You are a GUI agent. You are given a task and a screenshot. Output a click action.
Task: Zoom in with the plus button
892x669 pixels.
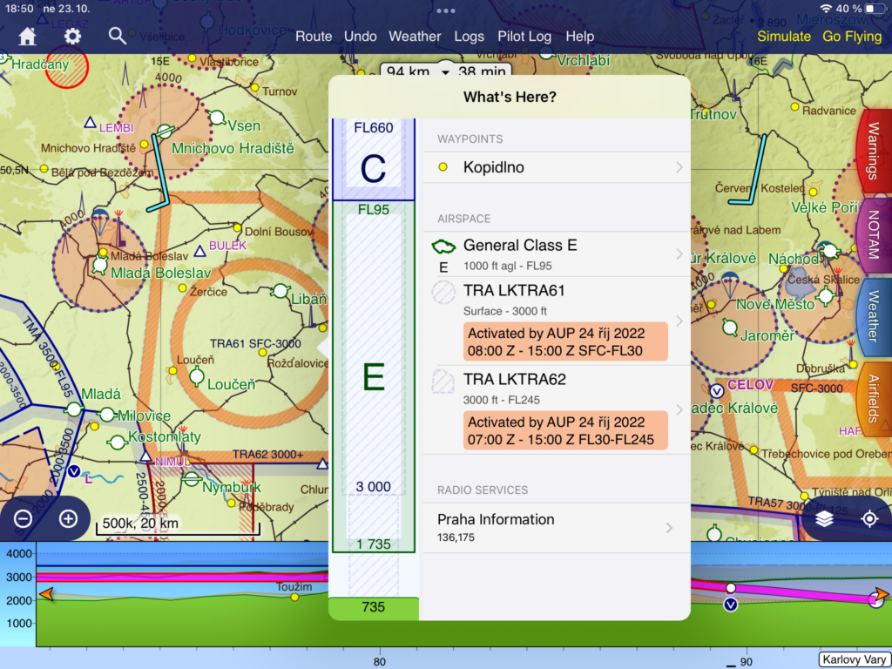(68, 519)
